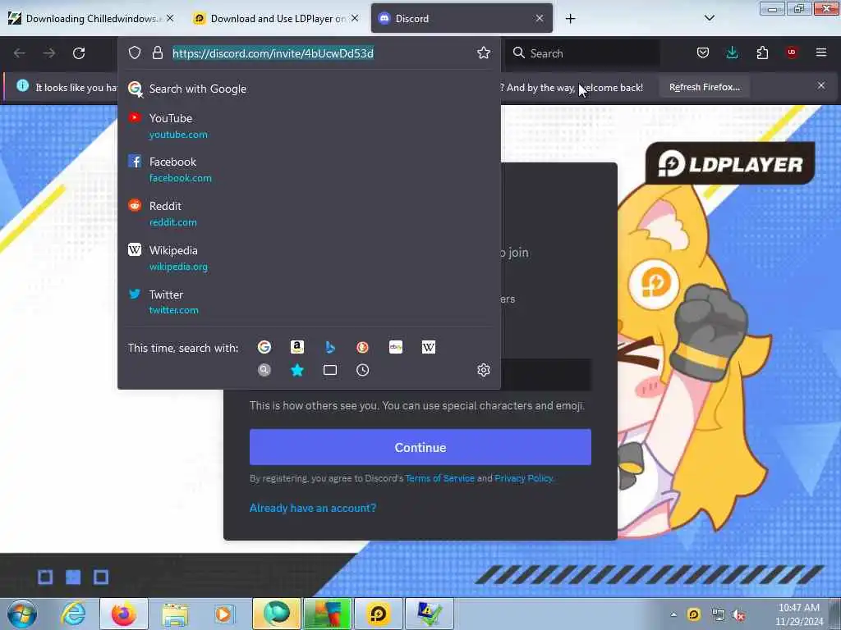Search this time with Bing icon
Viewport: 841px width, 630px height.
point(330,347)
